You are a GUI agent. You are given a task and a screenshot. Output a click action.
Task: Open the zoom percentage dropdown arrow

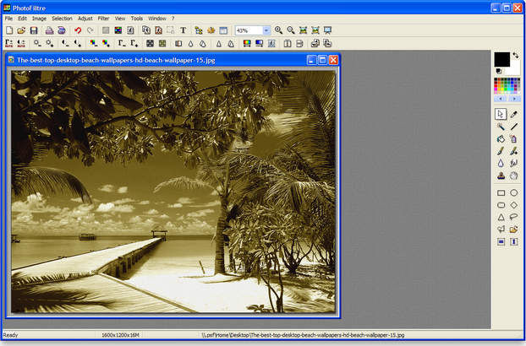(266, 30)
